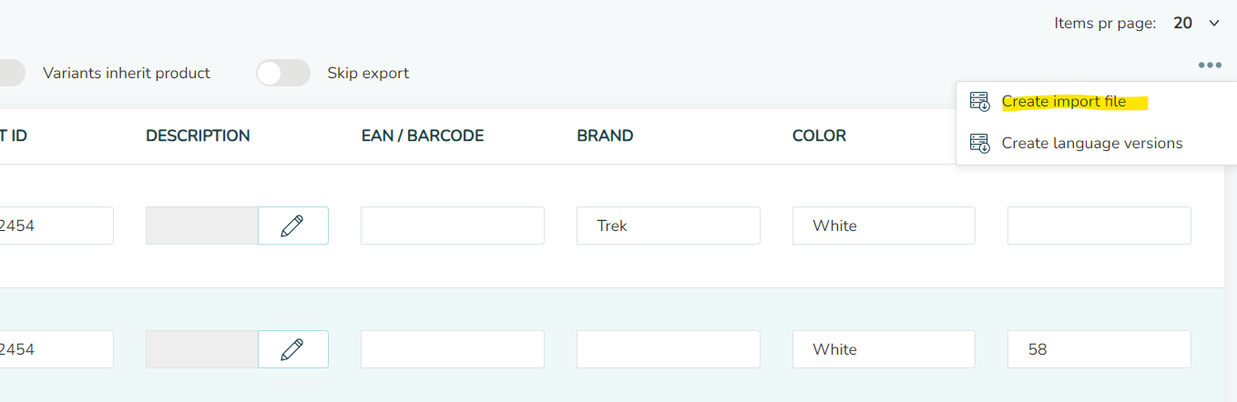The height and width of the screenshot is (402, 1237).
Task: Click the three-dots more options icon
Action: click(x=1210, y=65)
